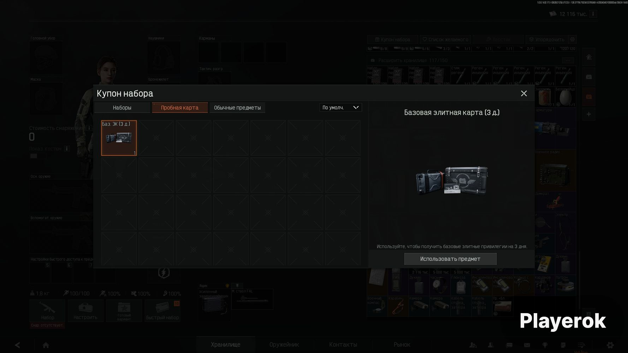Open the house icon in right sidebar

pos(588,57)
